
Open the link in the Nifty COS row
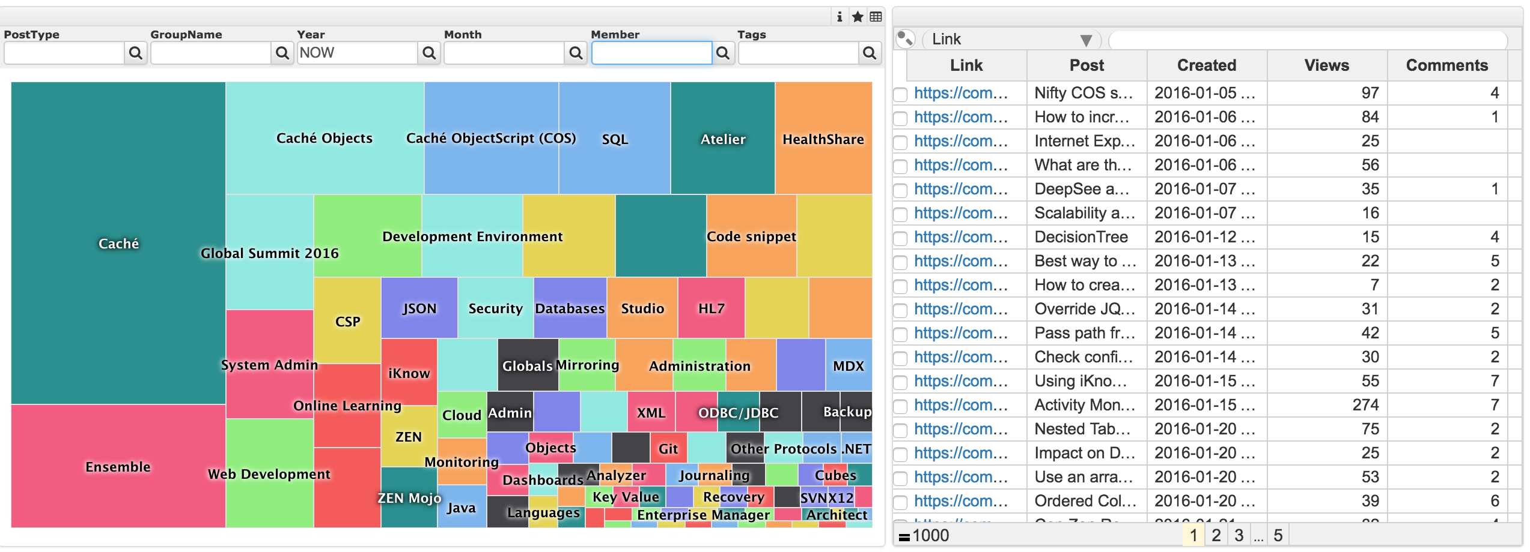click(961, 93)
